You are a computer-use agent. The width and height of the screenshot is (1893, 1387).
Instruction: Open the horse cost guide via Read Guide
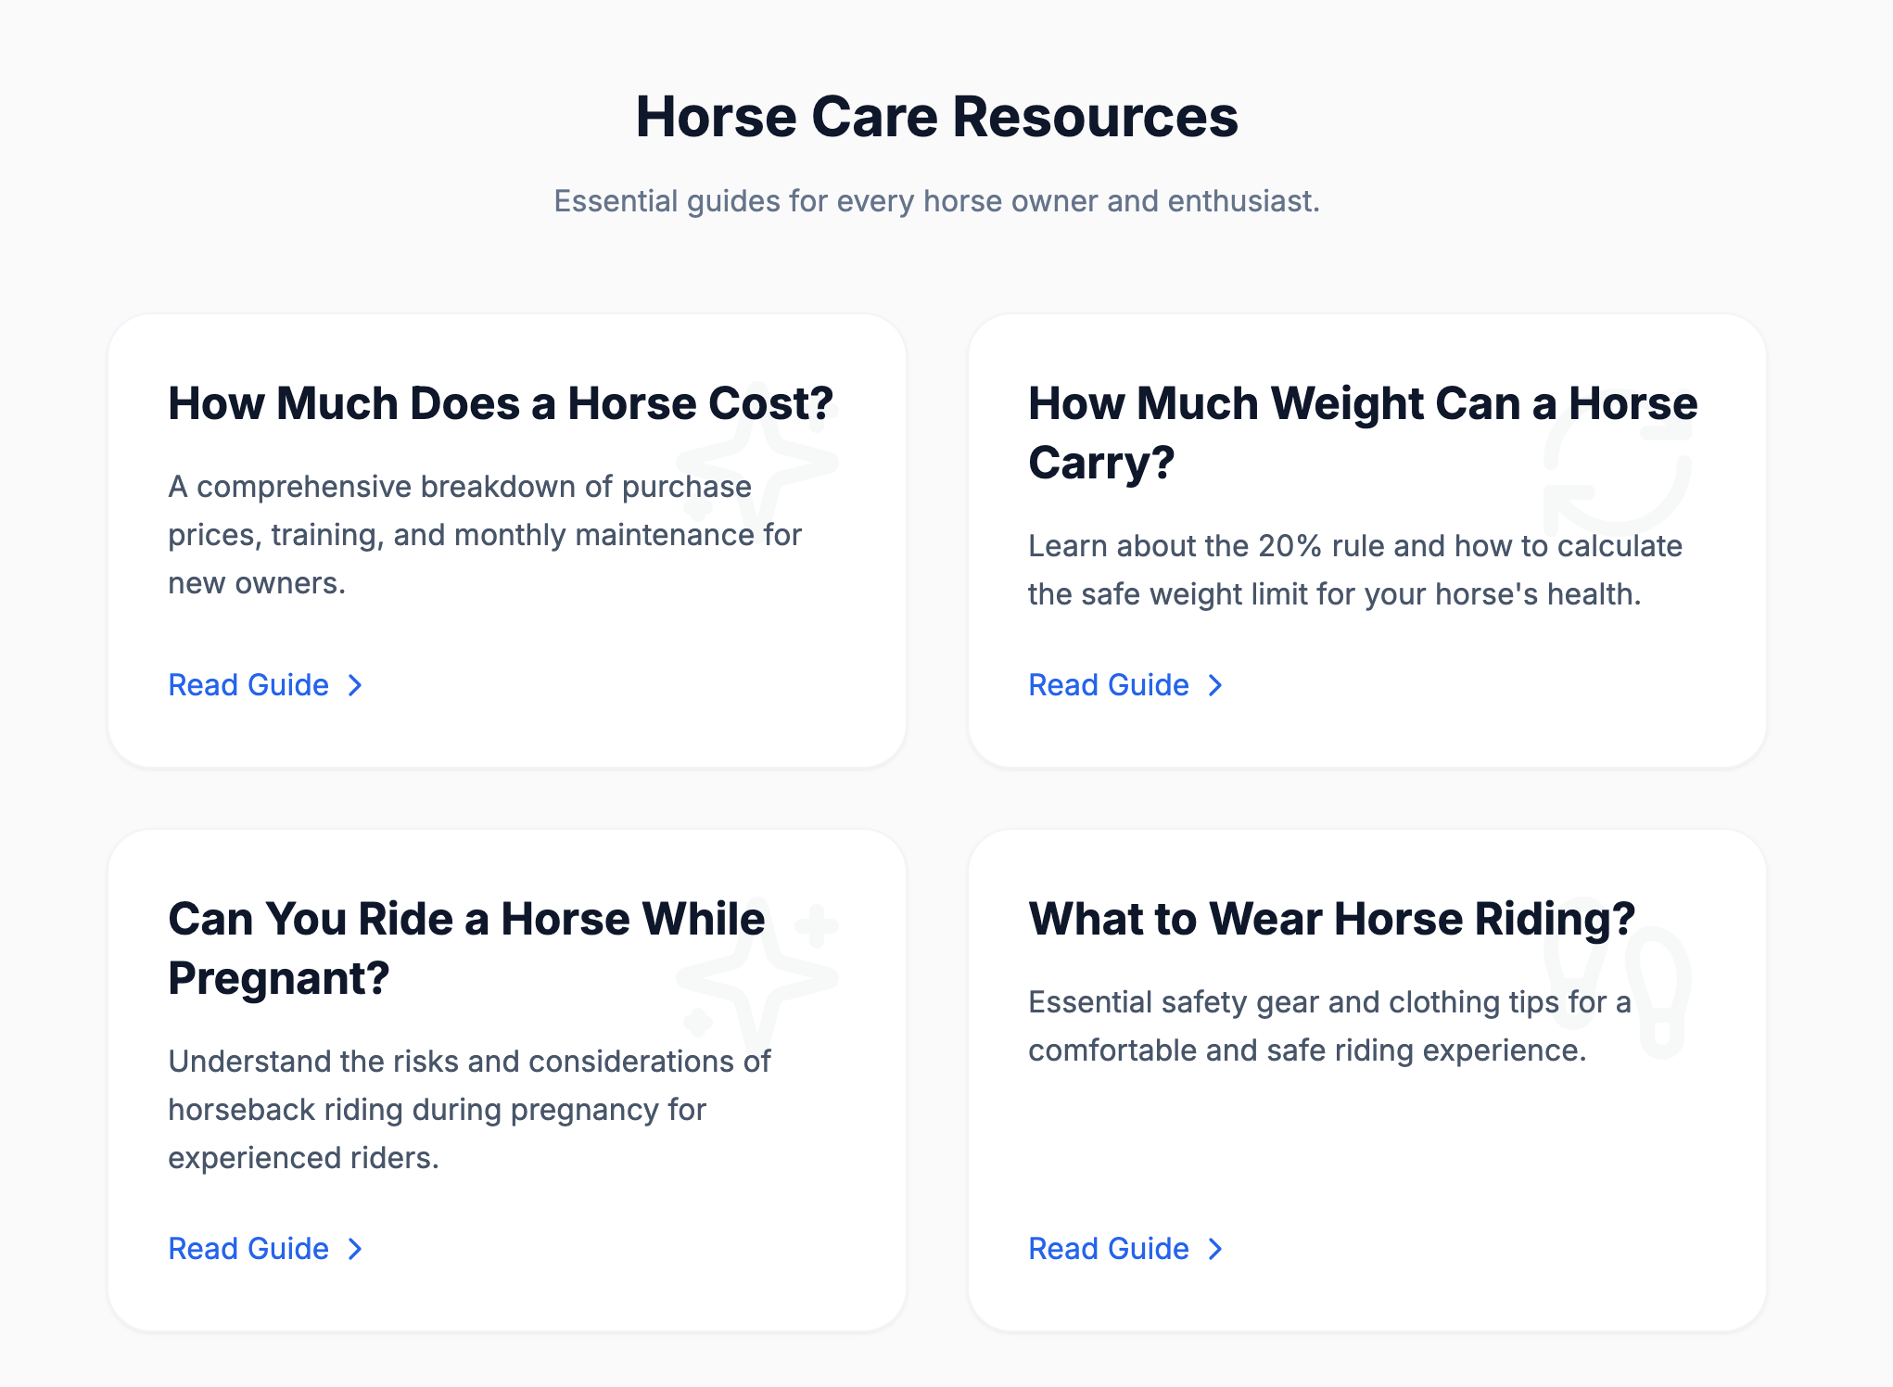[247, 686]
